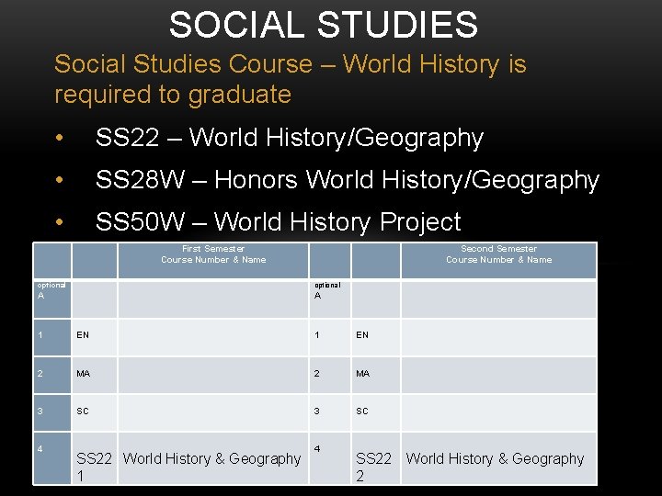Click the SS28W Honors World History/Geography bullet
Viewport: 662px width, 496px height.
348,180
